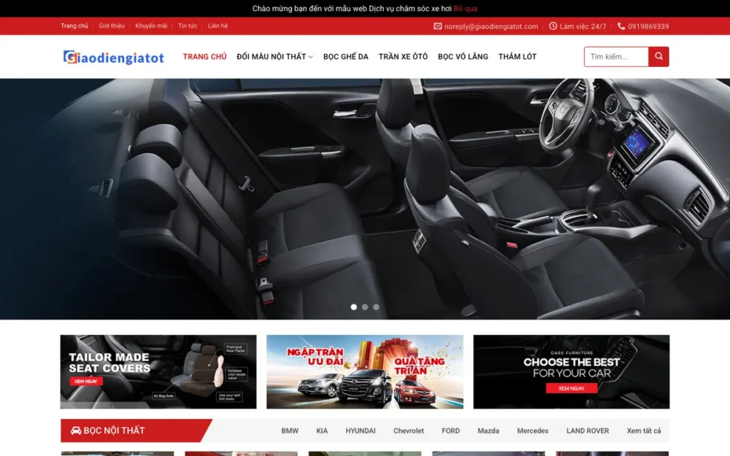Screen dimensions: 730x456
Task: Select the BMW brand tab
Action: pos(290,431)
